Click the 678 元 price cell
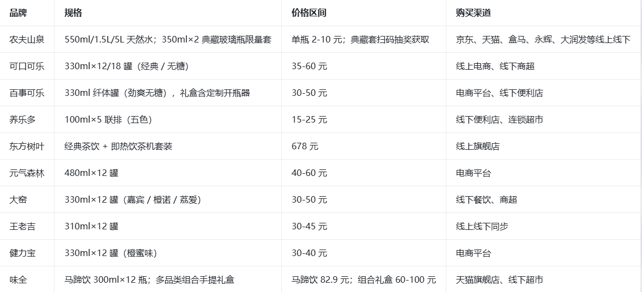Image resolution: width=642 pixels, height=292 pixels. pyautogui.click(x=305, y=146)
